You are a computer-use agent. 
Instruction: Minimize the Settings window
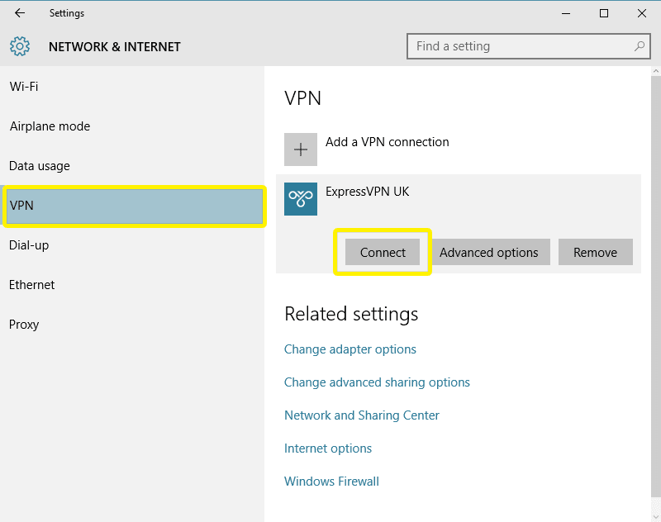coord(566,13)
